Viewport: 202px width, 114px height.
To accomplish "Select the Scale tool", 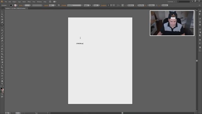I will pos(2,46).
